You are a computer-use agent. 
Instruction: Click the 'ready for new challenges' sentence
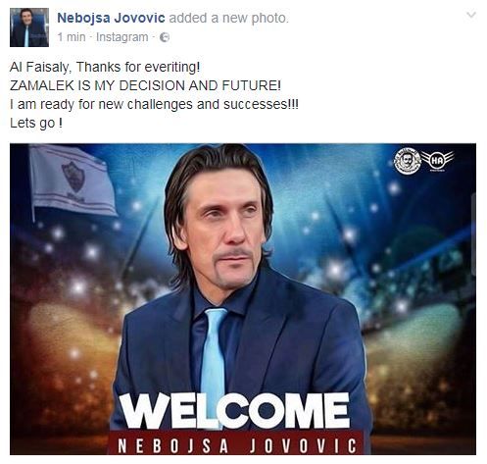[x=154, y=105]
